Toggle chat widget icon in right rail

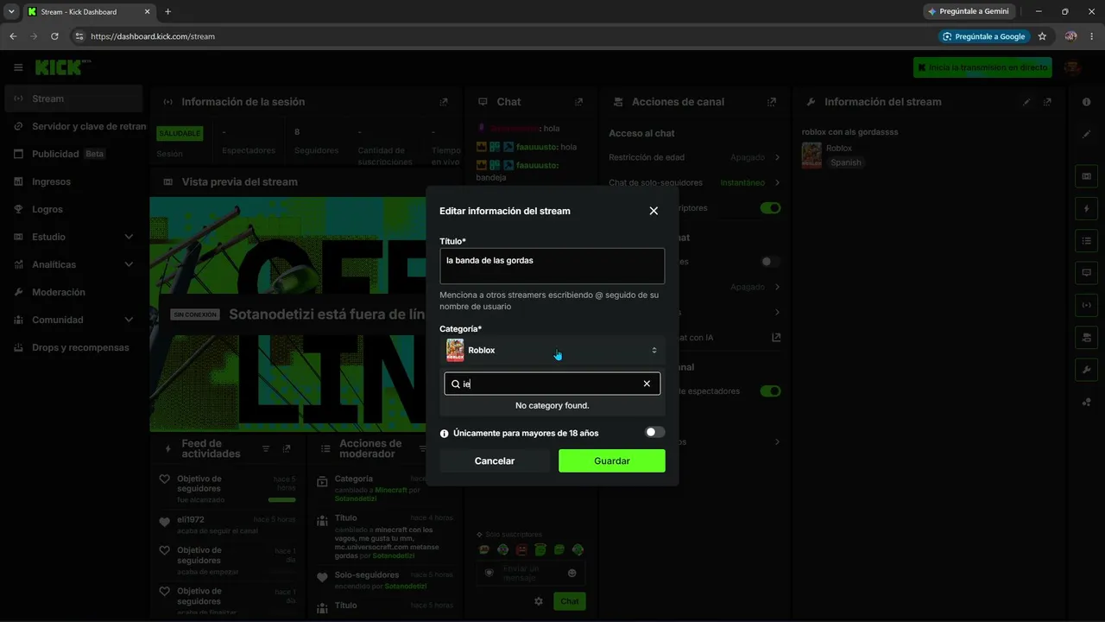(1086, 272)
